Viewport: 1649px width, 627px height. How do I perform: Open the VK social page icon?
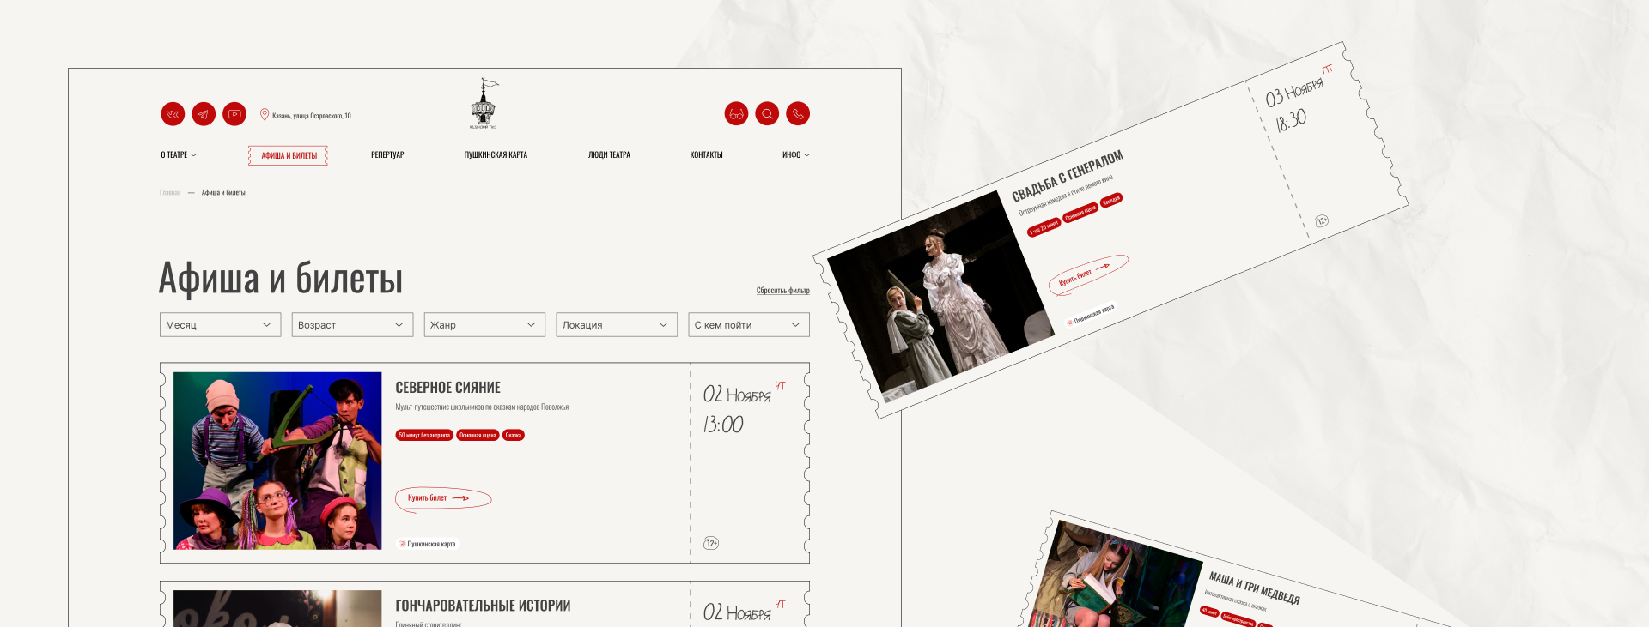pyautogui.click(x=173, y=114)
